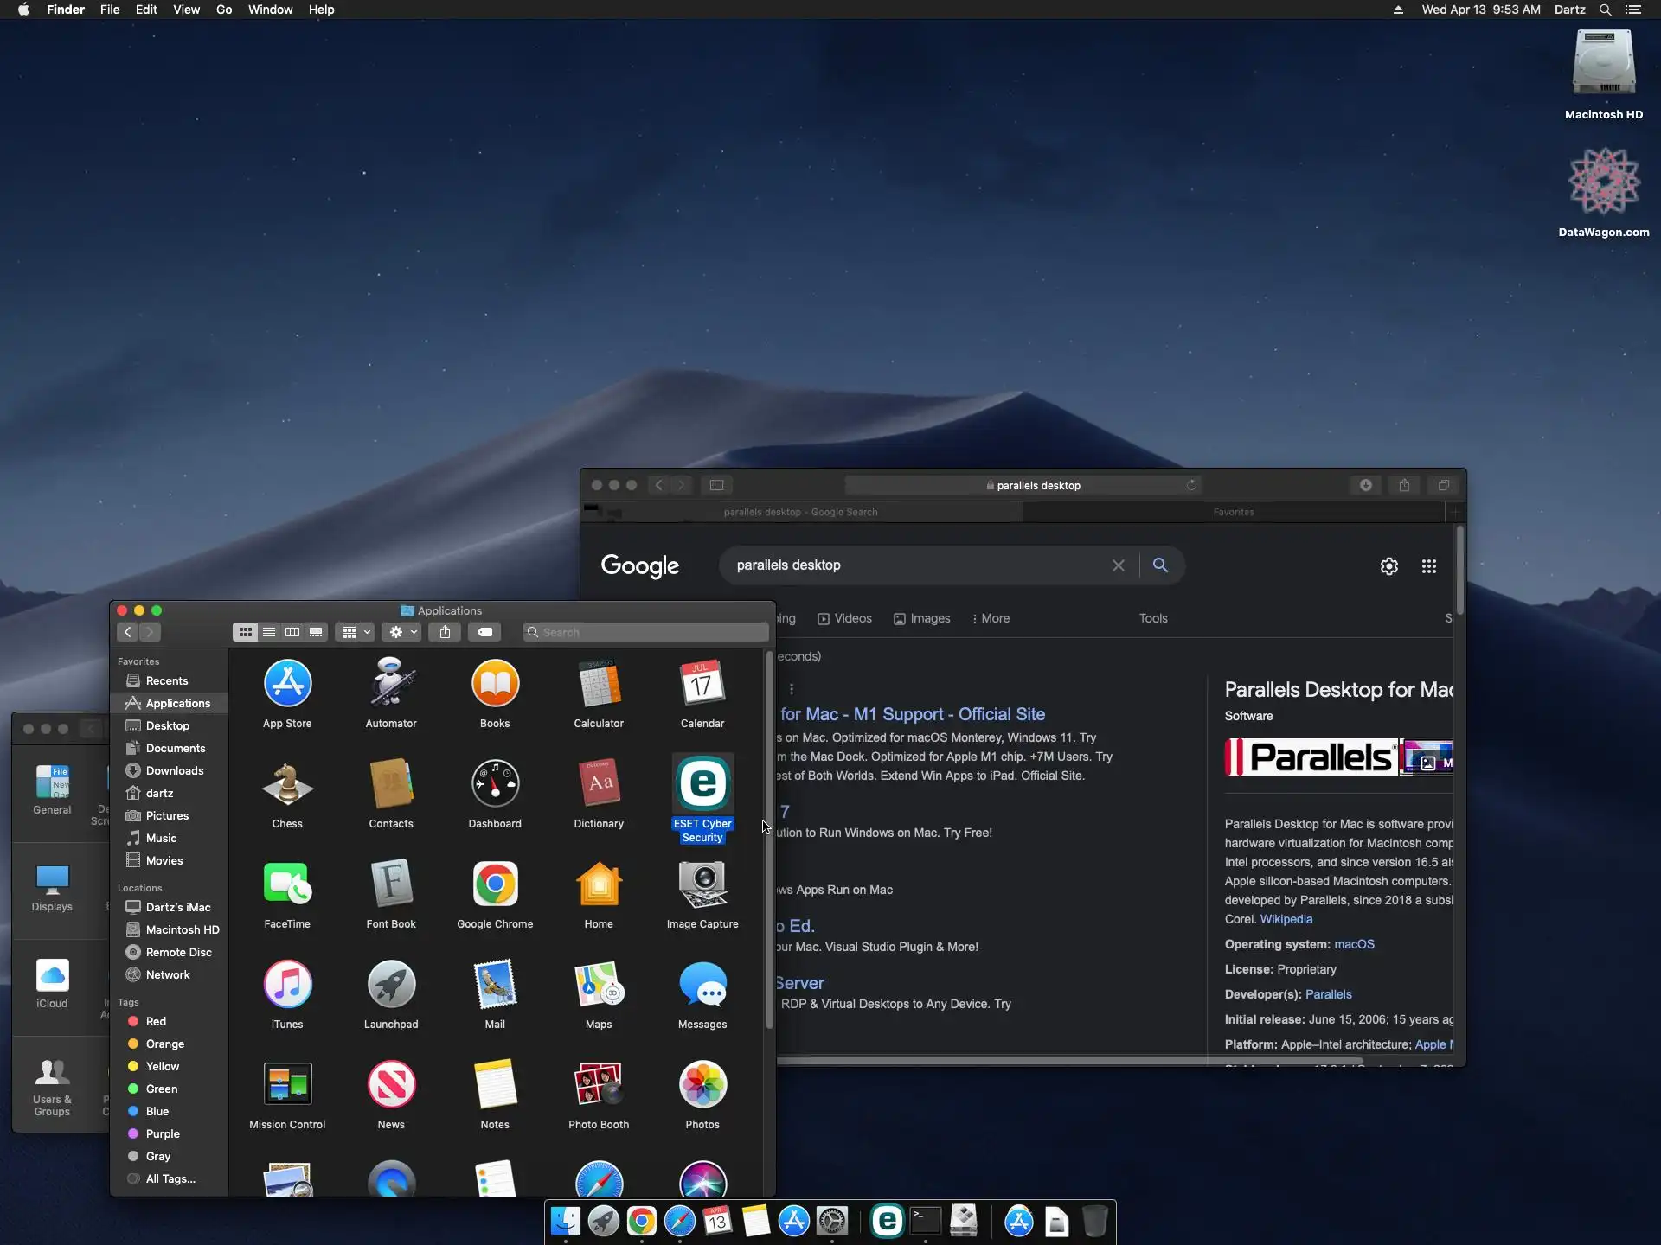Open Terminal from the Dock

click(926, 1221)
